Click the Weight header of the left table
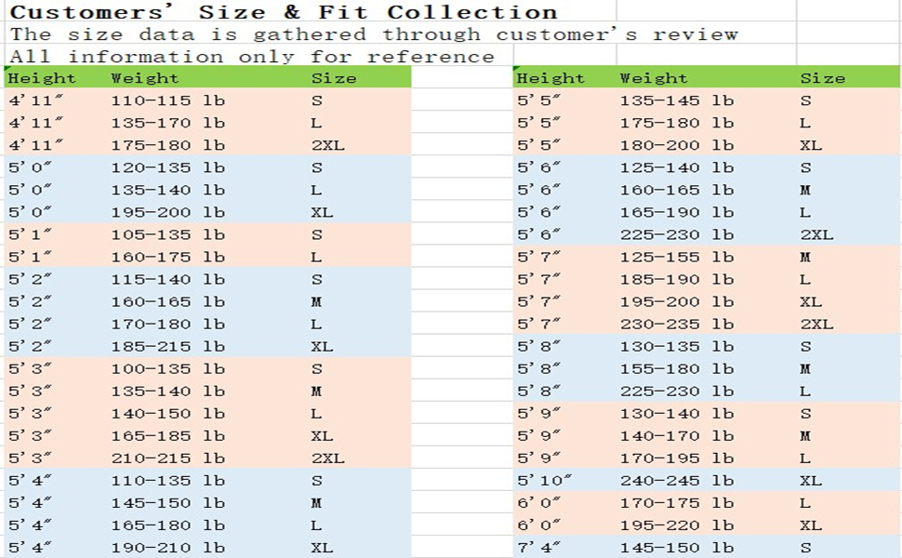Screen dimensions: 902x558 [x=144, y=78]
